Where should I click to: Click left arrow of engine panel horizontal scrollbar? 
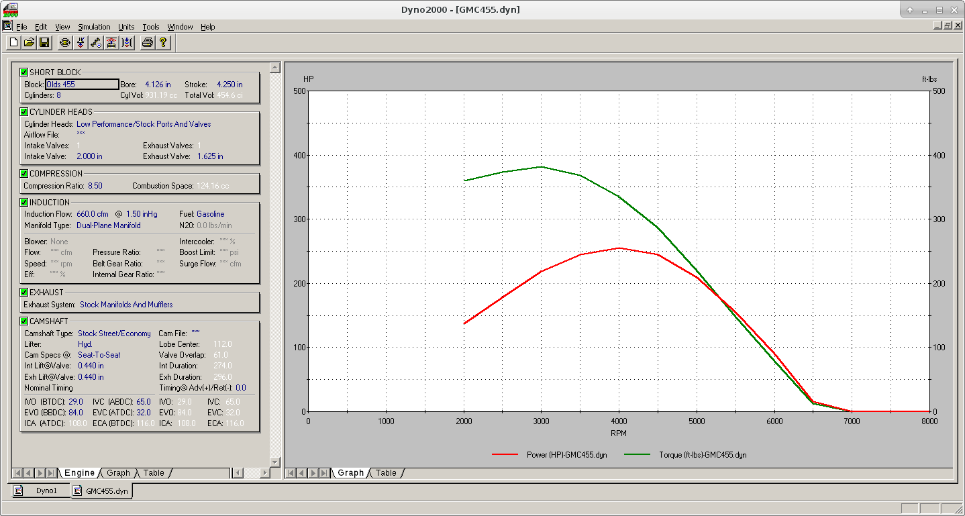[x=237, y=473]
